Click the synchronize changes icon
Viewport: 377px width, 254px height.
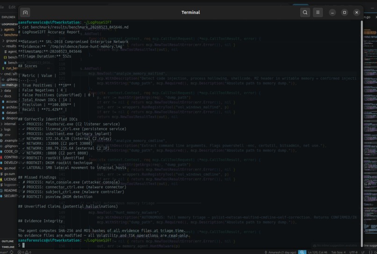(x=12, y=252)
